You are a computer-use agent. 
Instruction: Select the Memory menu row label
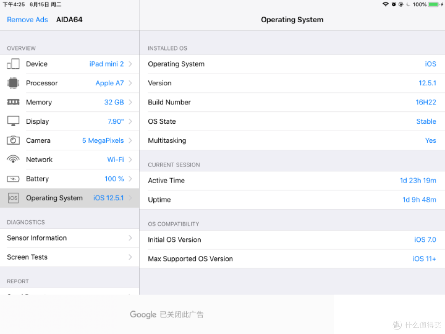point(39,102)
